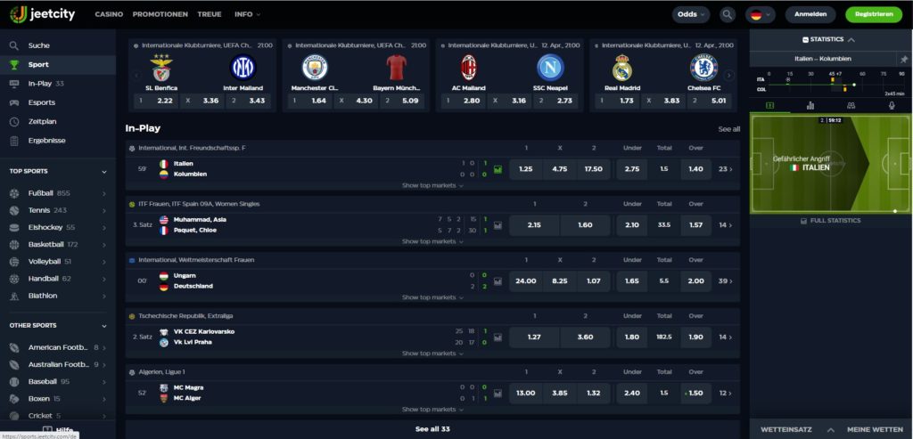The height and width of the screenshot is (439, 913).
Task: Open Boxen boxing icon in sidebar
Action: click(14, 399)
